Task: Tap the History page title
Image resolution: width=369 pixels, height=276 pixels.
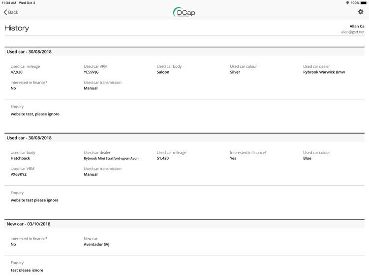Action: click(16, 28)
